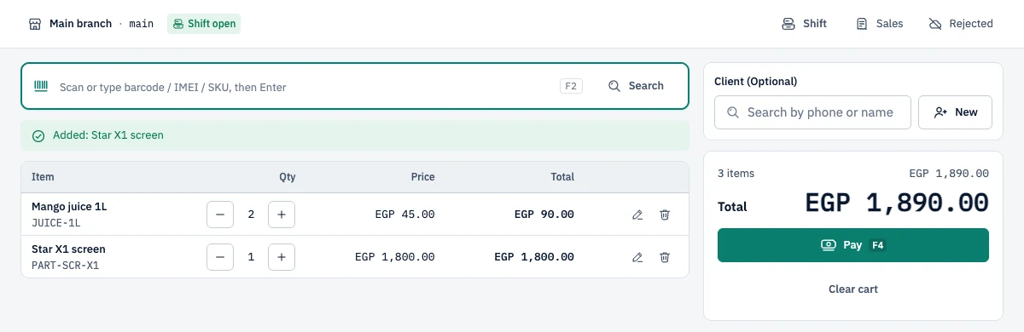1024x332 pixels.
Task: Click the magnifier icon in client search
Action: 732,112
